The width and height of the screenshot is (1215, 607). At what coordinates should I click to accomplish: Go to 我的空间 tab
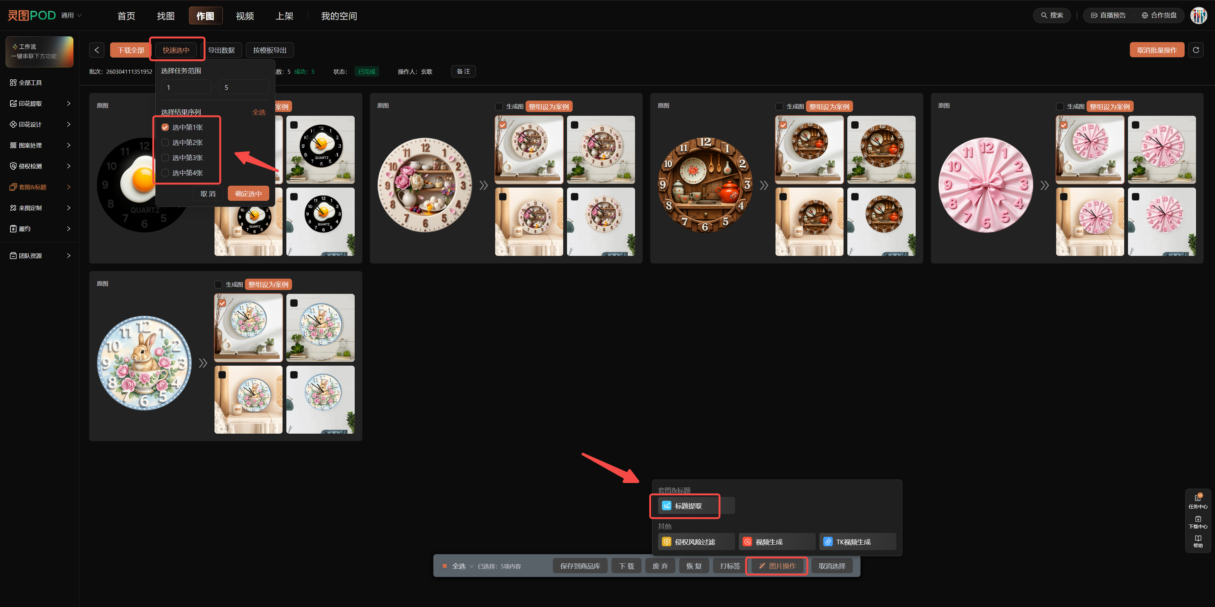339,16
